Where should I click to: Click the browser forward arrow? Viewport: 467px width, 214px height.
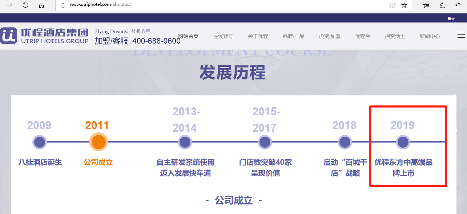tap(10, 5)
